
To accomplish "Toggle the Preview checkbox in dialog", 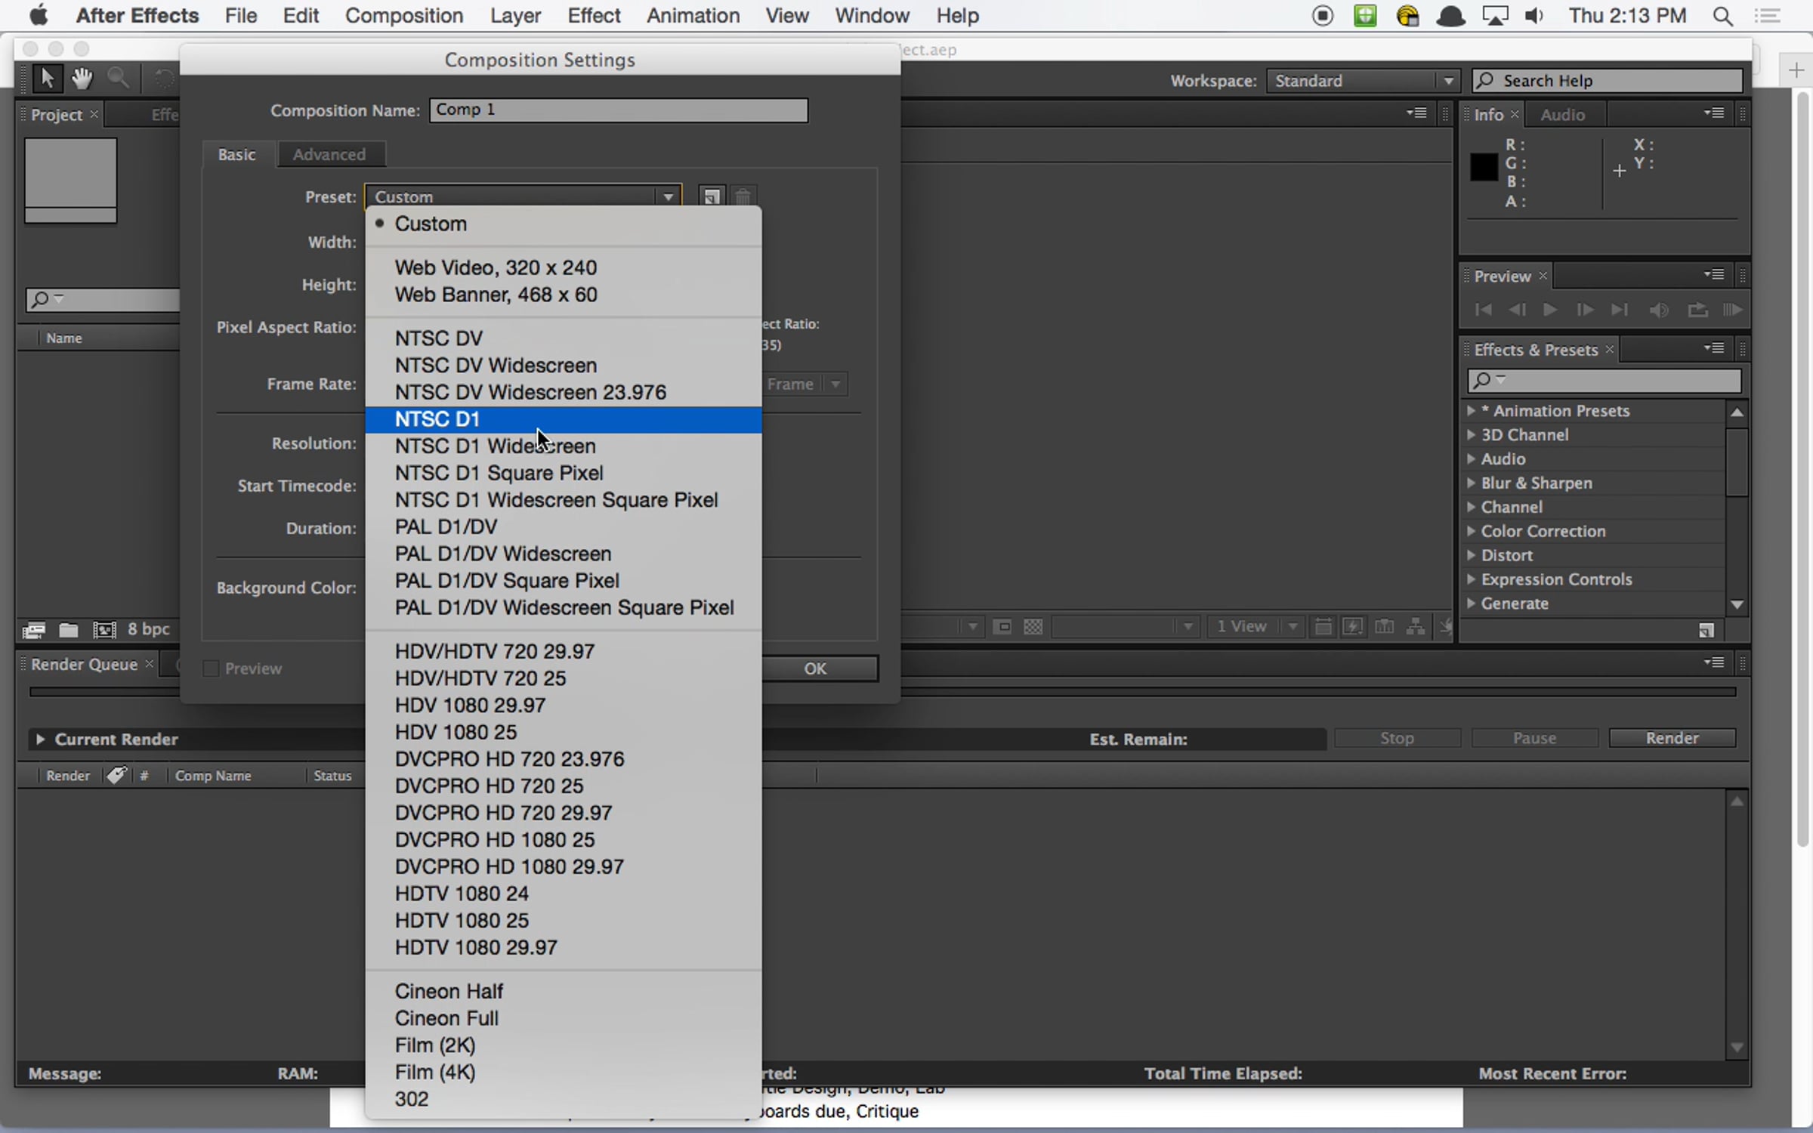I will (212, 668).
